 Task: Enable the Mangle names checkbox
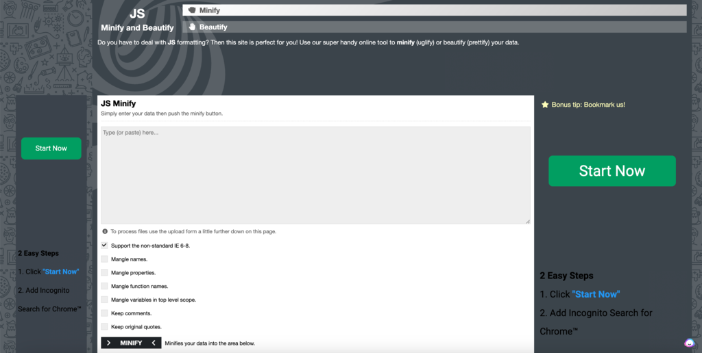(105, 259)
